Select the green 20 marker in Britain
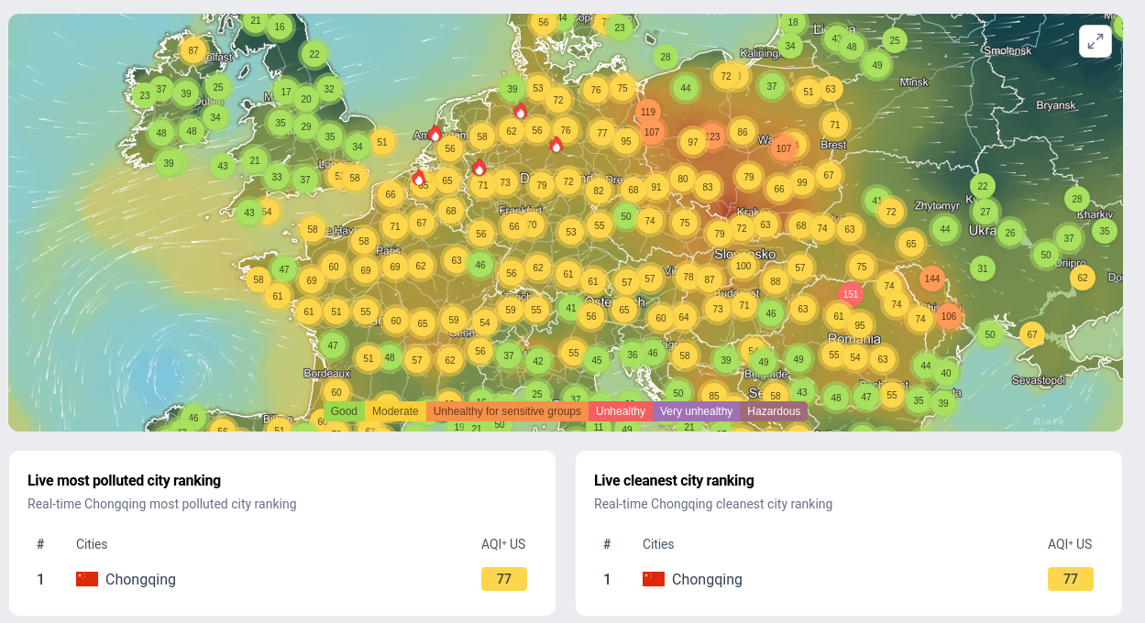Screen dimensions: 1145x623 click(306, 99)
